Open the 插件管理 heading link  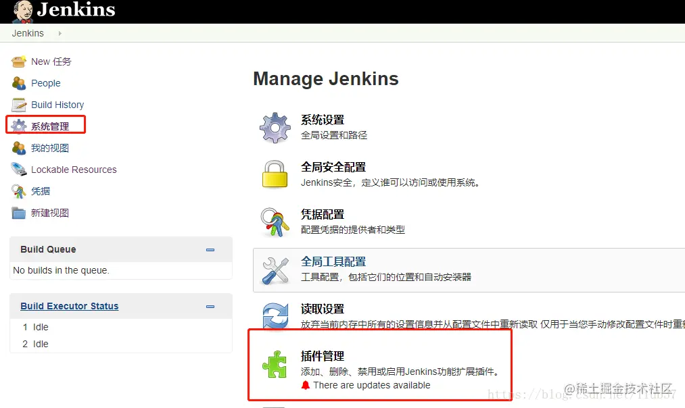[323, 356]
